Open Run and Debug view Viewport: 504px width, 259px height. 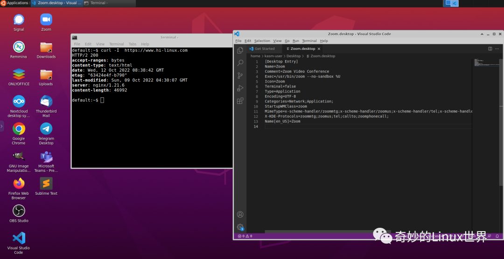(240, 88)
